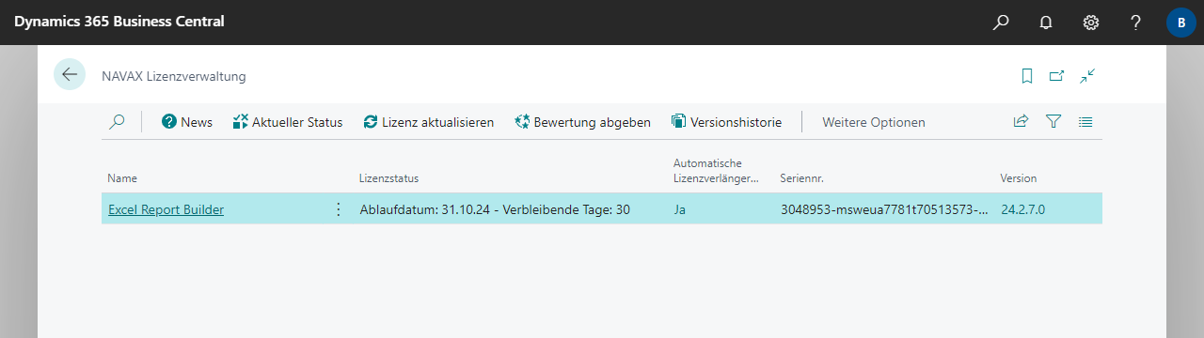Image resolution: width=1204 pixels, height=338 pixels.
Task: Open the help question mark
Action: [x=1136, y=22]
